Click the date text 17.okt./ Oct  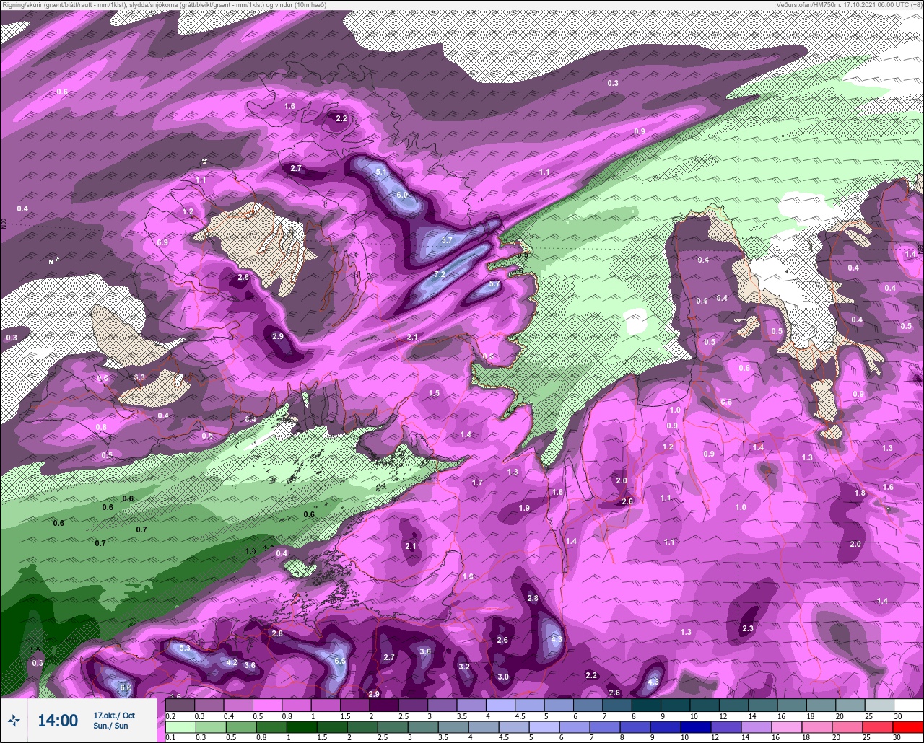click(x=114, y=716)
